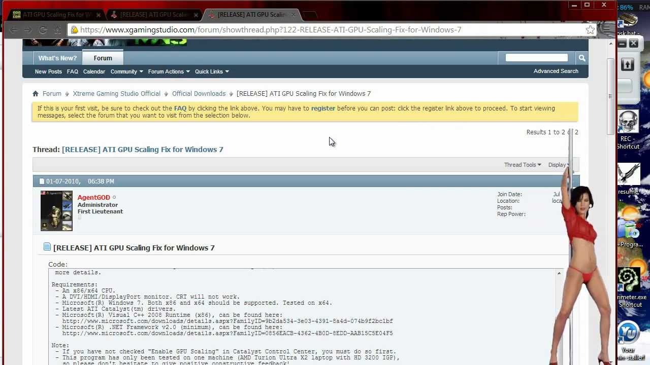Expand the Community dropdown

[x=127, y=71]
